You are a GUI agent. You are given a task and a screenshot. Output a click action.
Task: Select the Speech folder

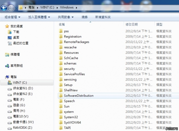(x=67, y=101)
